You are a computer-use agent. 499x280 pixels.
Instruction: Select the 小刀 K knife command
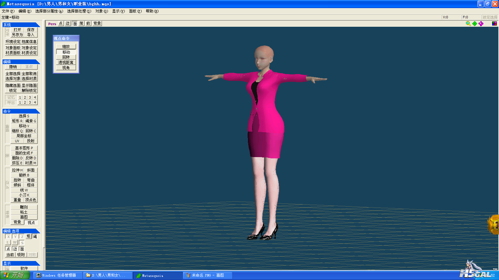(24, 195)
